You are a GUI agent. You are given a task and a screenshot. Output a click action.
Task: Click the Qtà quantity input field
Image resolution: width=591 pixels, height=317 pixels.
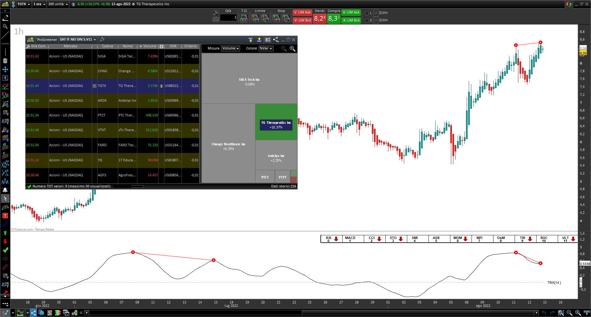click(x=228, y=18)
